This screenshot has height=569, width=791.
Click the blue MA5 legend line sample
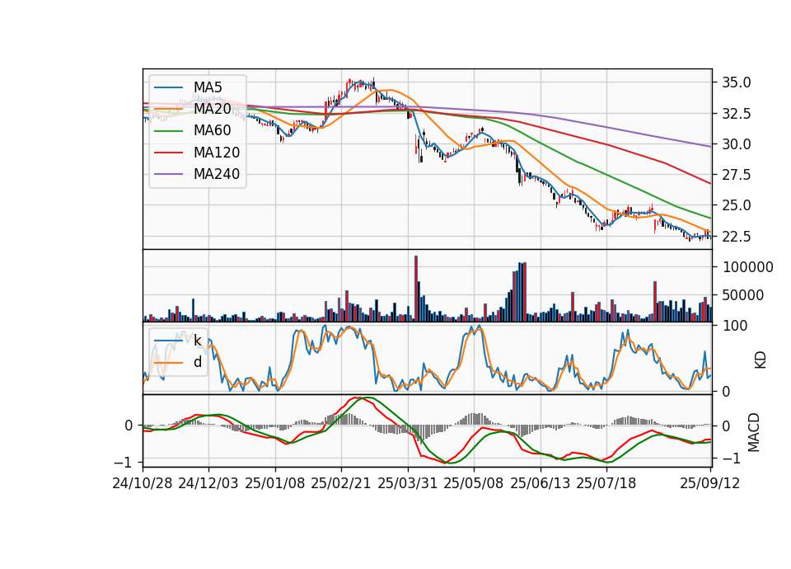click(168, 87)
